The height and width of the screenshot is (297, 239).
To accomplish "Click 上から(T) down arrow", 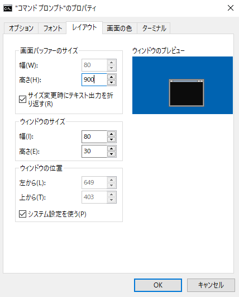I will click(x=112, y=200).
